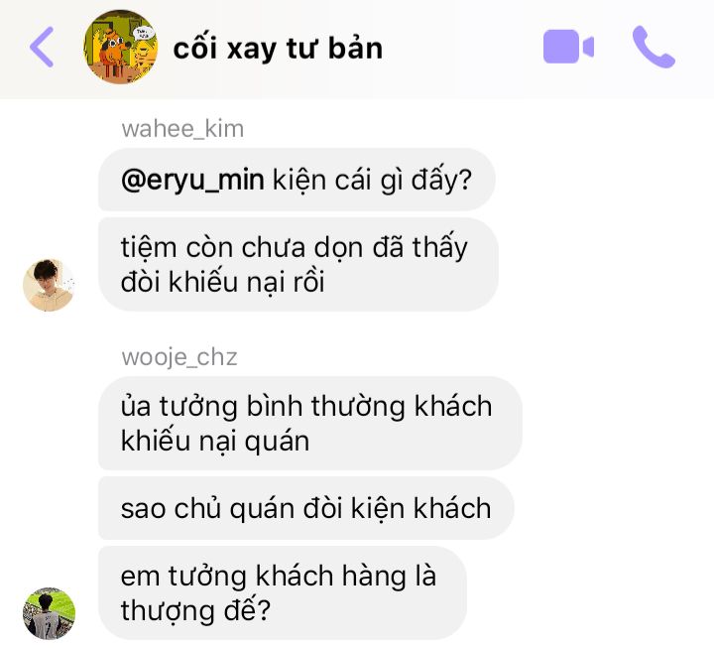
Task: Select message 'kiện cái gì đấy?'
Action: pyautogui.click(x=297, y=180)
